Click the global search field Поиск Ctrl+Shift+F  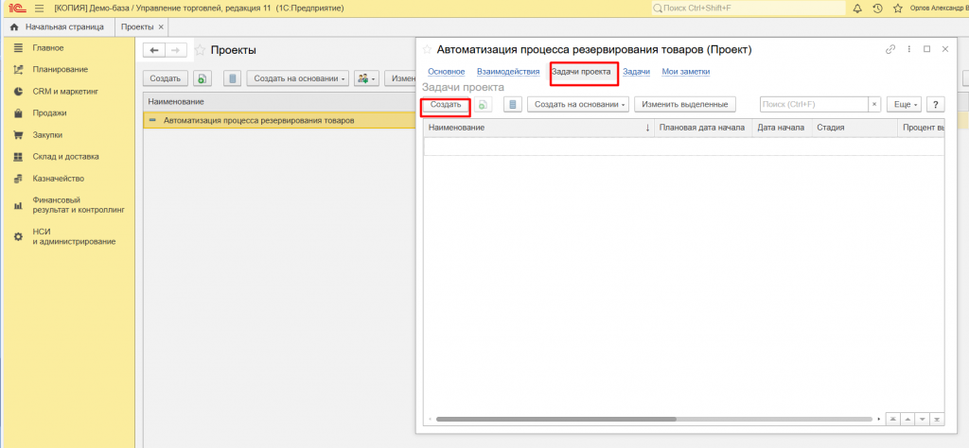pos(749,9)
